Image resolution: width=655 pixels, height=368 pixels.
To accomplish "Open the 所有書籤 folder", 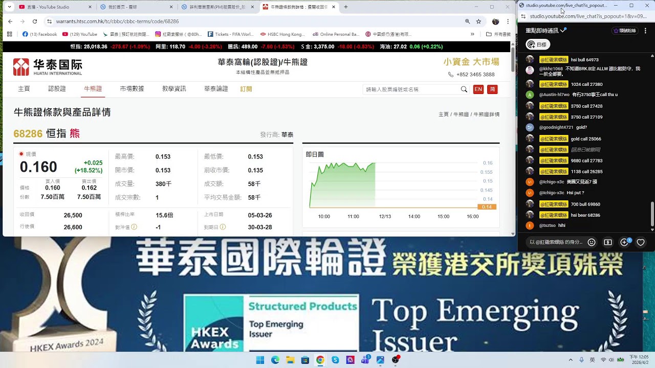I will (x=498, y=34).
